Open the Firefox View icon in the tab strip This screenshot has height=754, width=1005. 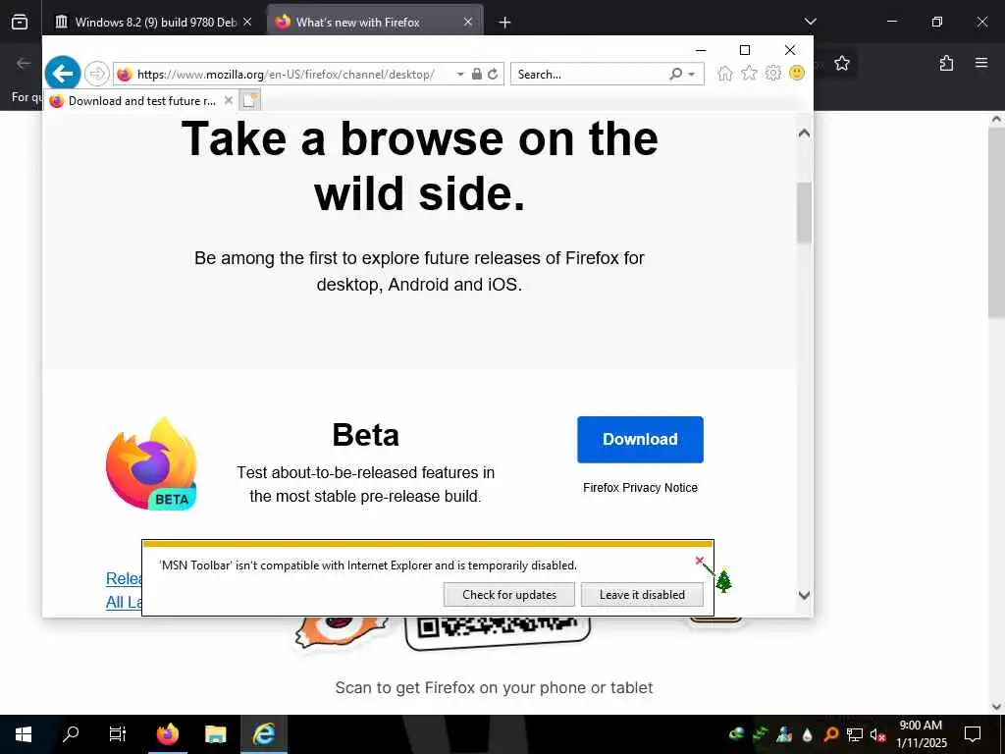coord(20,22)
